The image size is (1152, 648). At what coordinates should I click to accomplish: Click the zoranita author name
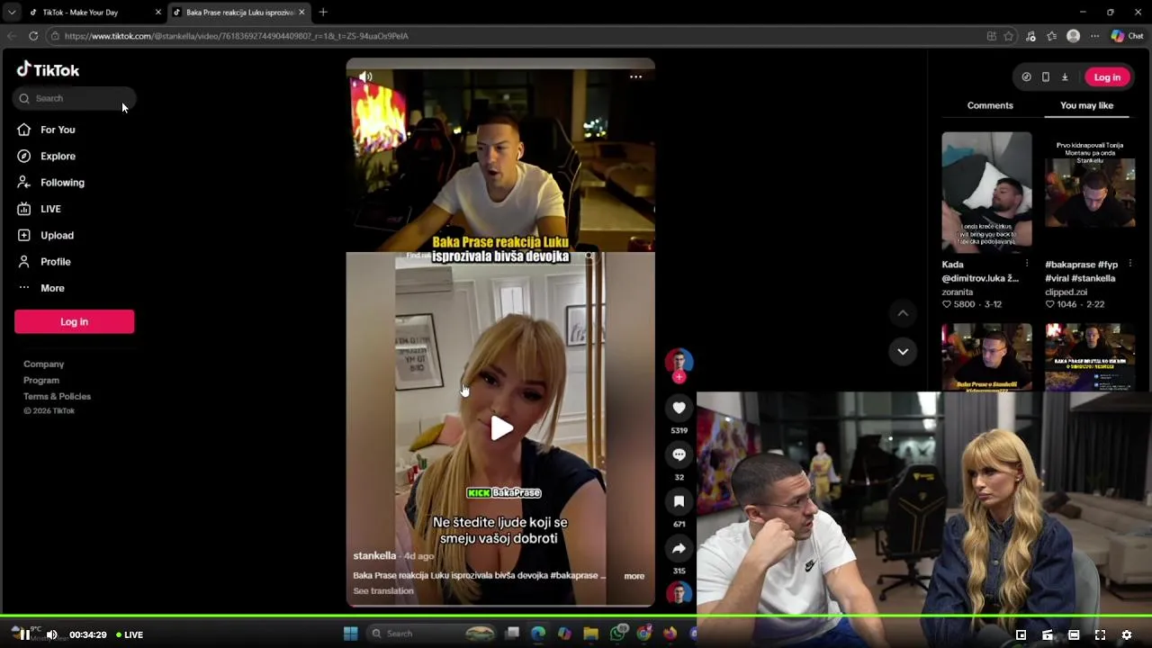click(958, 292)
